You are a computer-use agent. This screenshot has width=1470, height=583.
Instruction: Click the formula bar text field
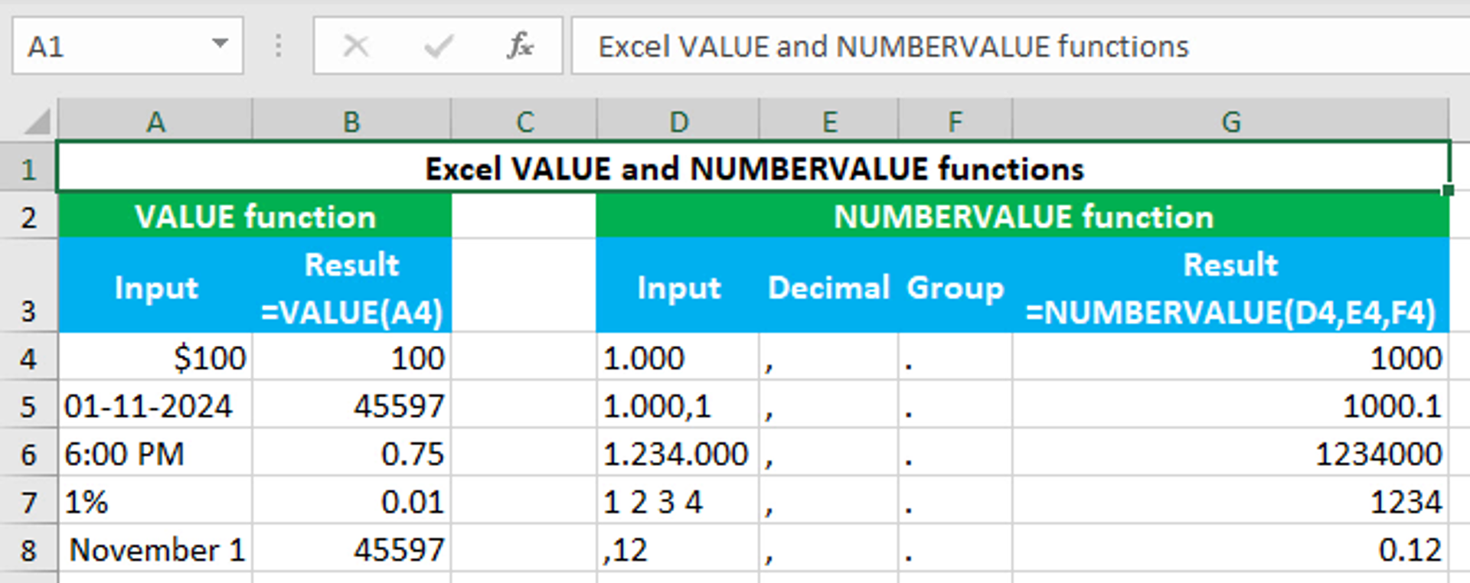[1021, 46]
